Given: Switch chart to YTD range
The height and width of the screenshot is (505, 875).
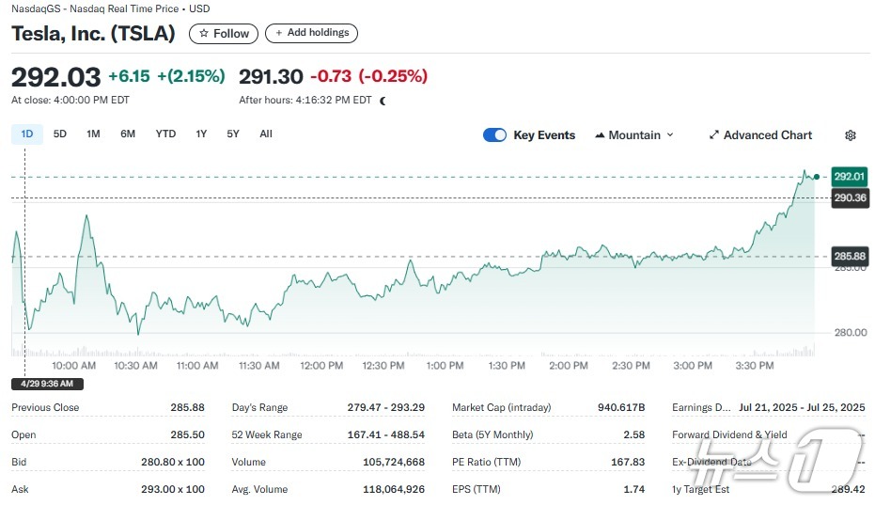Looking at the screenshot, I should click(165, 134).
